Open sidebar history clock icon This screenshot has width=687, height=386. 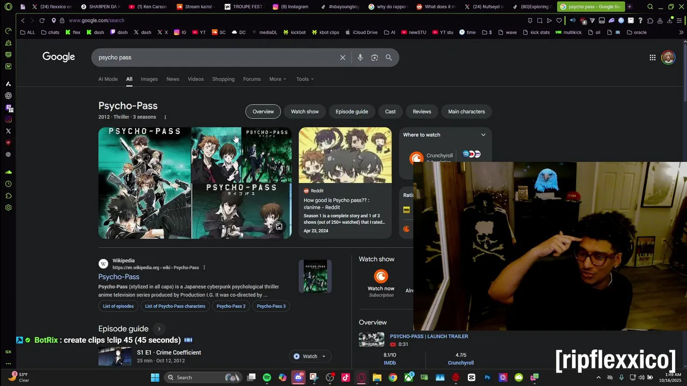pos(8,184)
